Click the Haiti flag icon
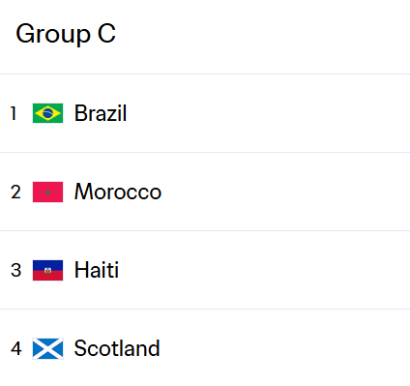This screenshot has height=386, width=410. click(47, 270)
